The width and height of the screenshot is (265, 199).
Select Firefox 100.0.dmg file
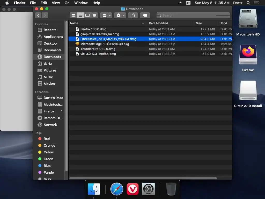pyautogui.click(x=150, y=29)
